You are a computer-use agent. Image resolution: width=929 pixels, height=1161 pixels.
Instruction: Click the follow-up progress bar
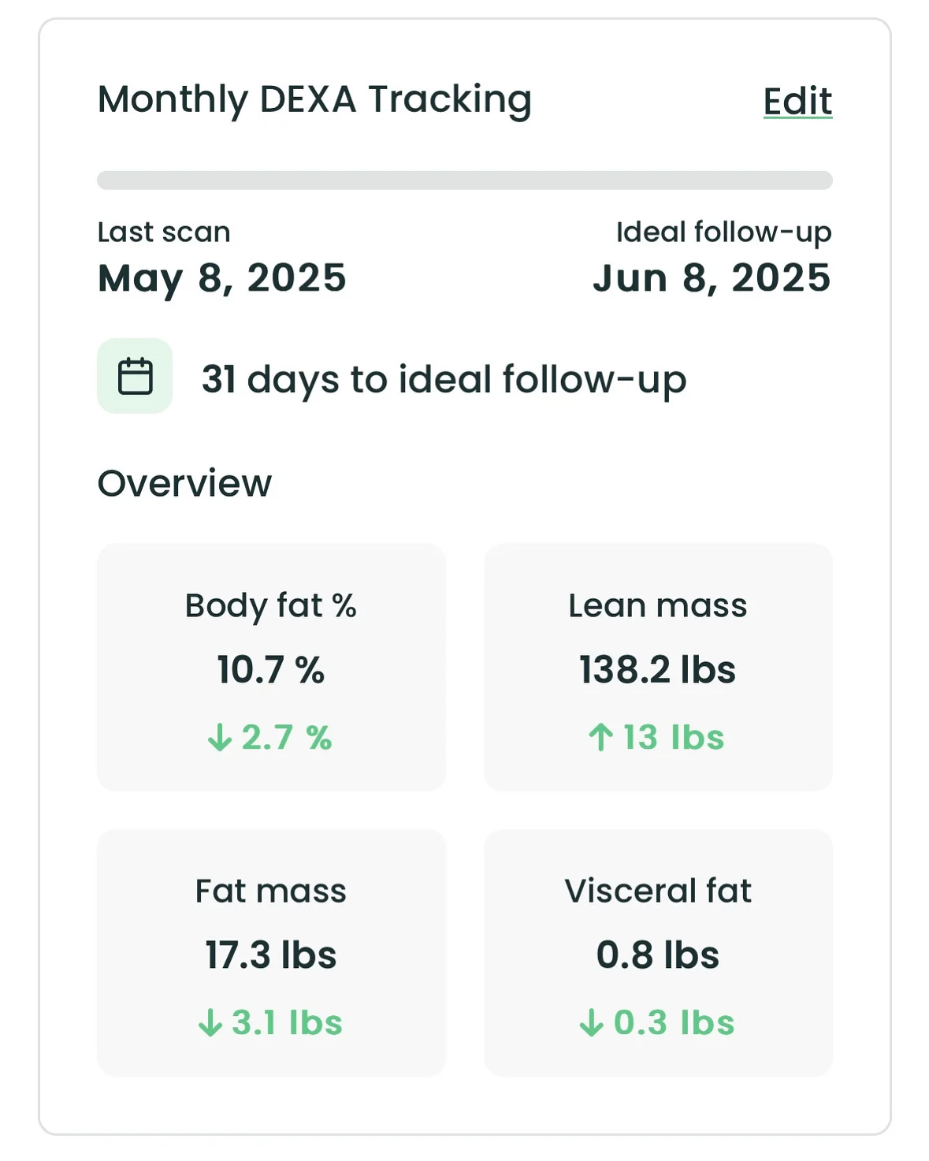(x=464, y=180)
